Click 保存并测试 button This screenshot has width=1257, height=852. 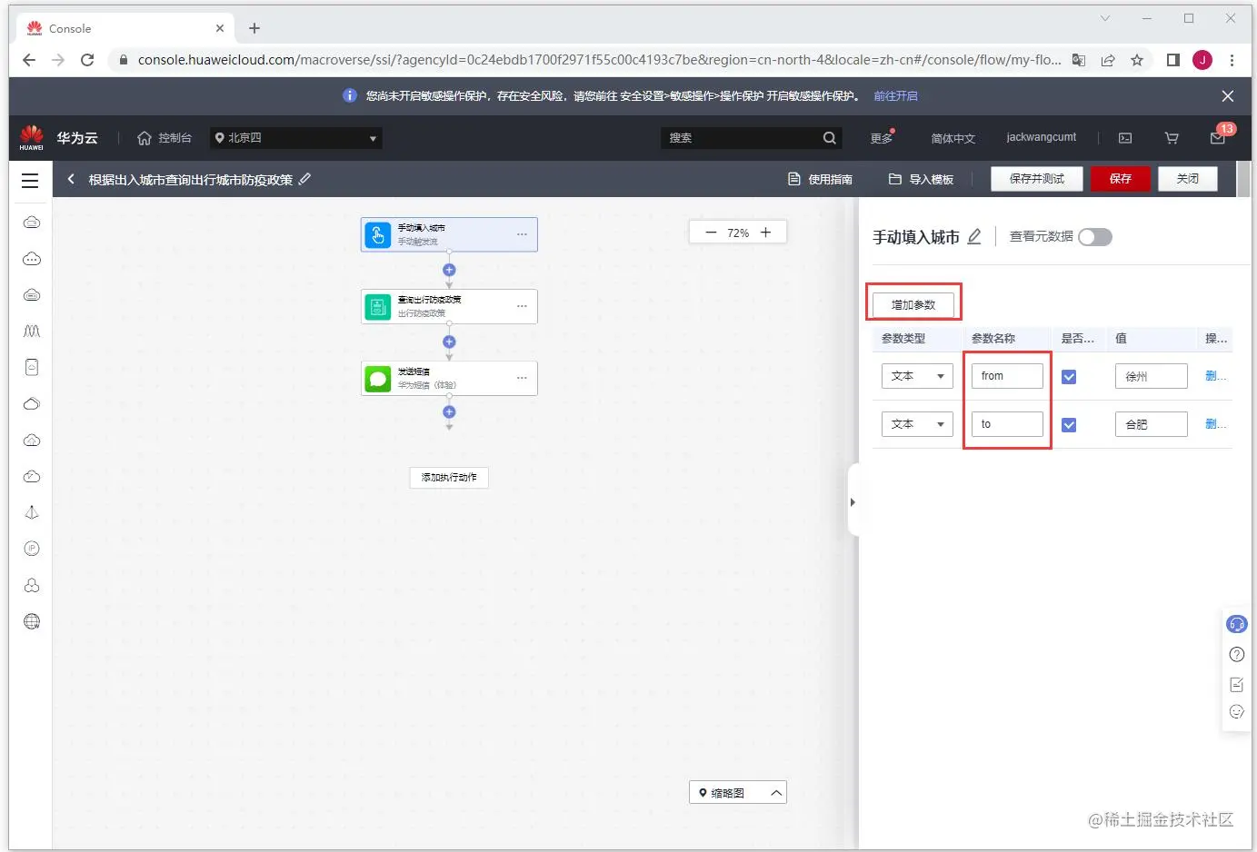pos(1036,179)
